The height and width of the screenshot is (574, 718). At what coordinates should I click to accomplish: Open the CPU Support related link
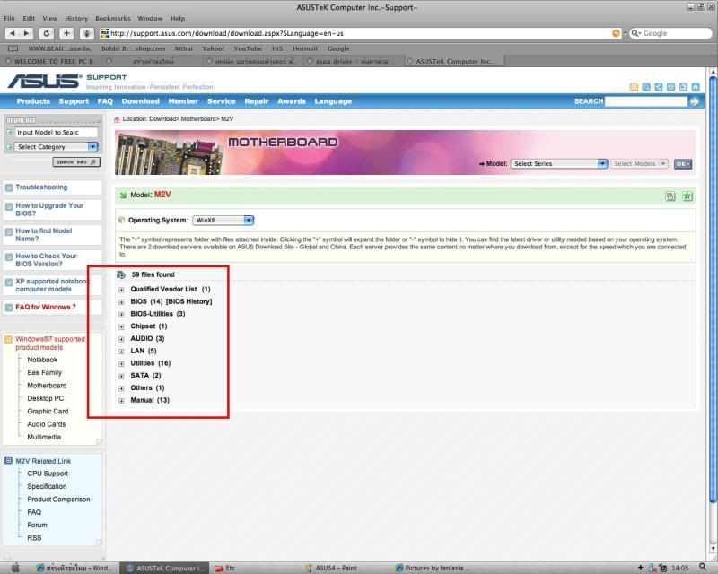pyautogui.click(x=48, y=474)
